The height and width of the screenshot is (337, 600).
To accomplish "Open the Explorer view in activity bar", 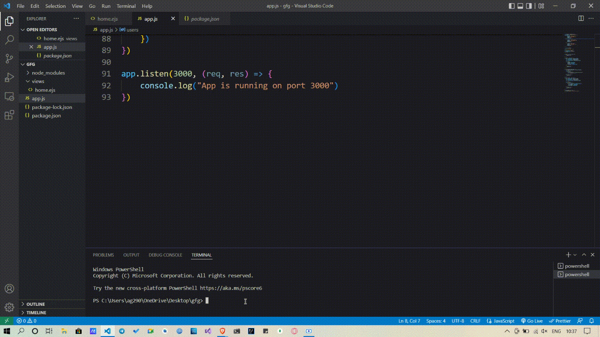I will coord(9,21).
